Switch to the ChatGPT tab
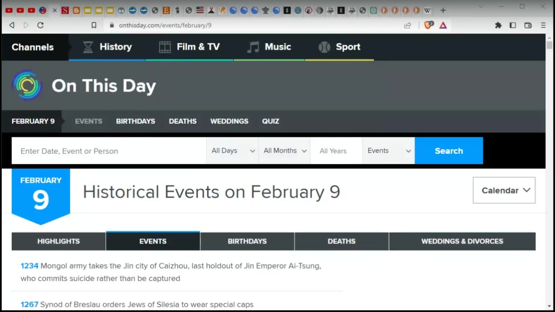 click(x=373, y=10)
